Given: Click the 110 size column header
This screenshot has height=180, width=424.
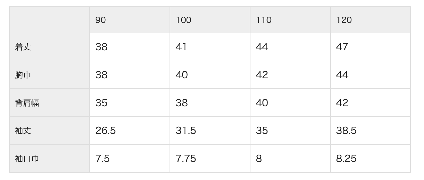Looking at the screenshot, I should (x=264, y=20).
